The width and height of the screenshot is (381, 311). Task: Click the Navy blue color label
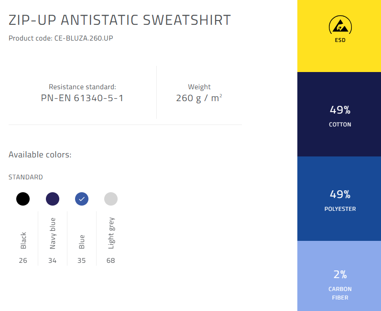(53, 233)
